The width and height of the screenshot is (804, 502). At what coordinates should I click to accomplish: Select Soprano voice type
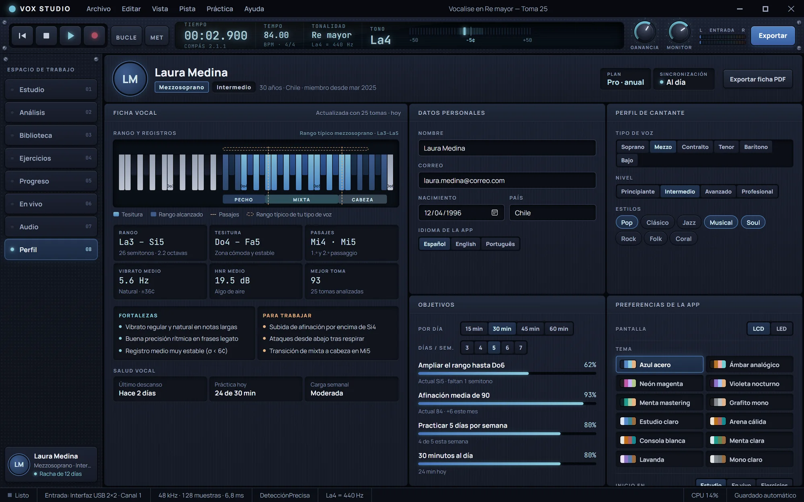click(x=632, y=147)
